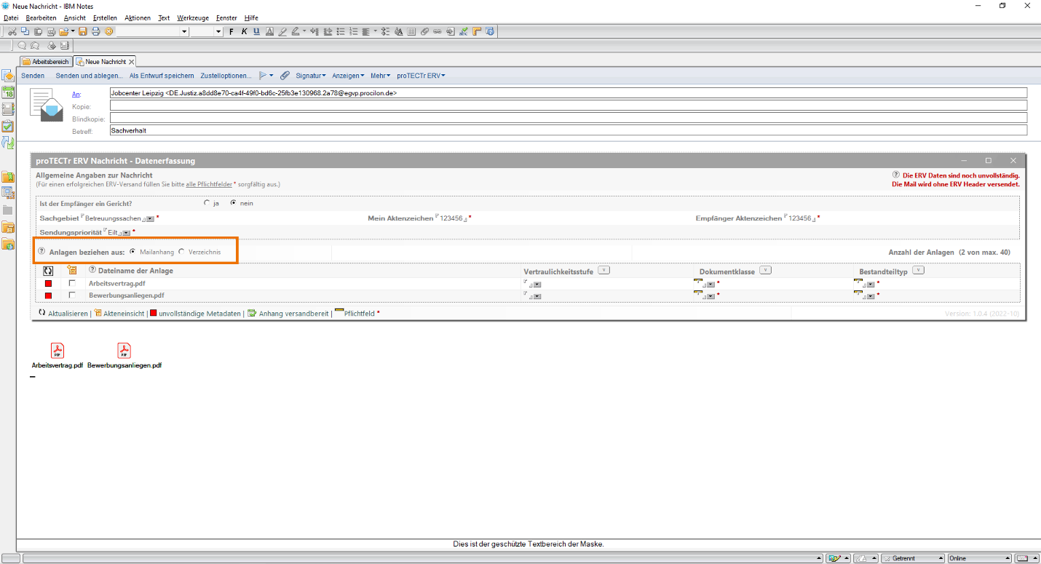Open the Sachgebiet dropdown
This screenshot has width=1041, height=564.
[x=150, y=218]
